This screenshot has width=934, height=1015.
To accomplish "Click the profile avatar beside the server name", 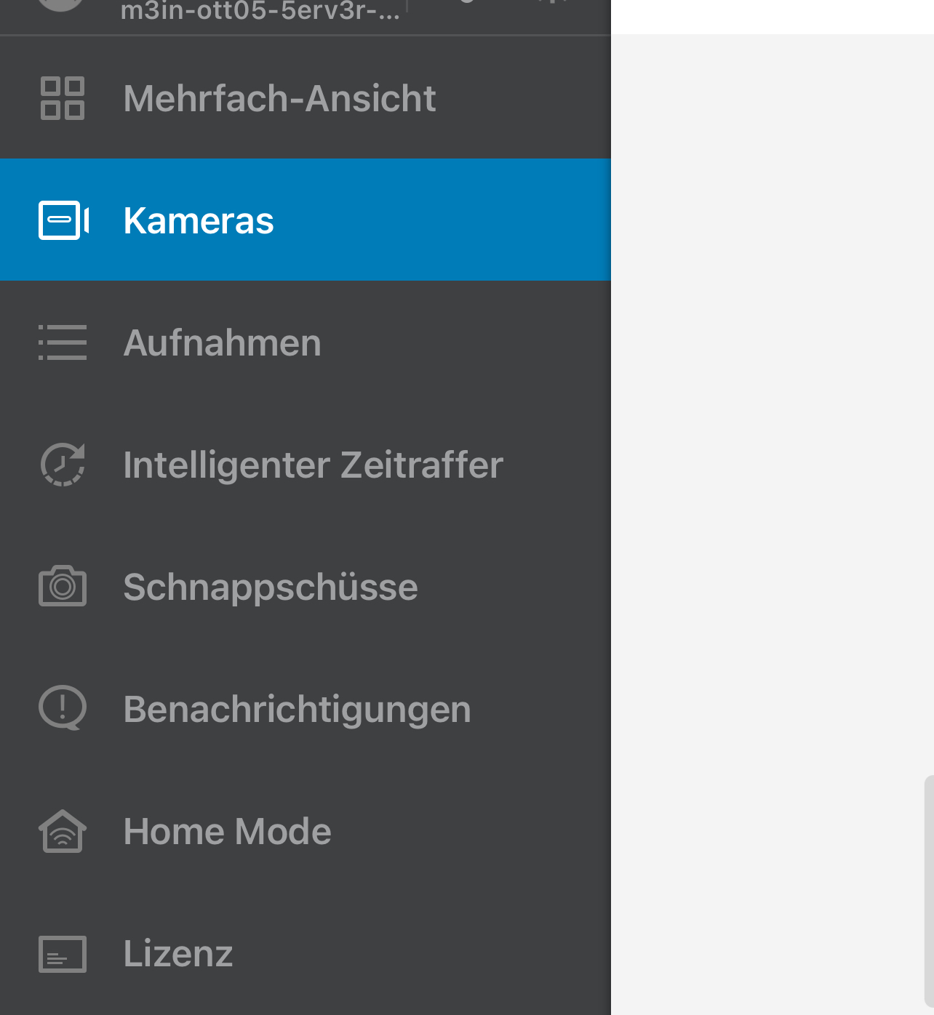I will 61,4.
